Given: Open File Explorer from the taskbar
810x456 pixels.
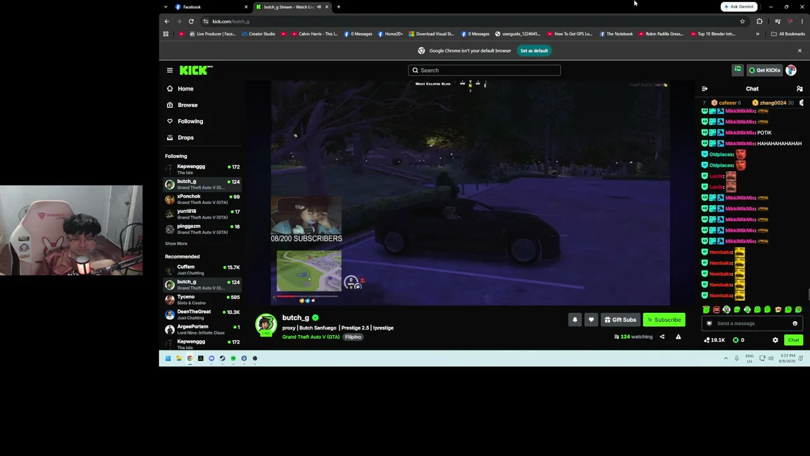Looking at the screenshot, I should tap(179, 358).
